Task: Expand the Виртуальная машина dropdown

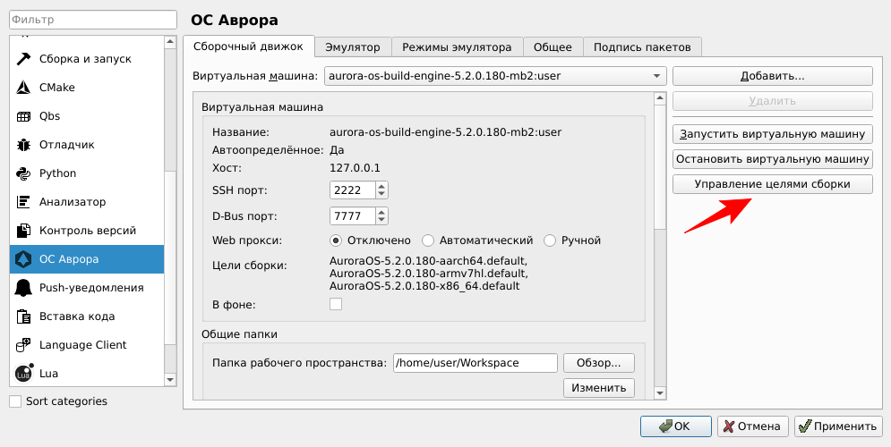Action: point(656,76)
